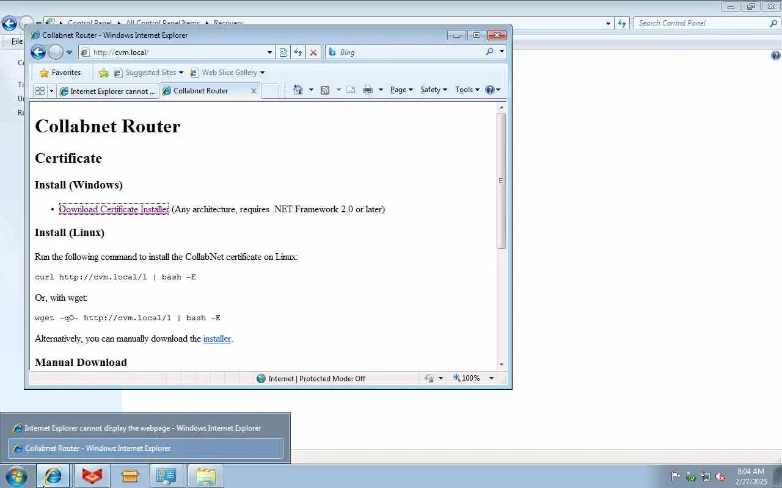The image size is (782, 488).
Task: Click the Read Mail icon
Action: [x=351, y=90]
